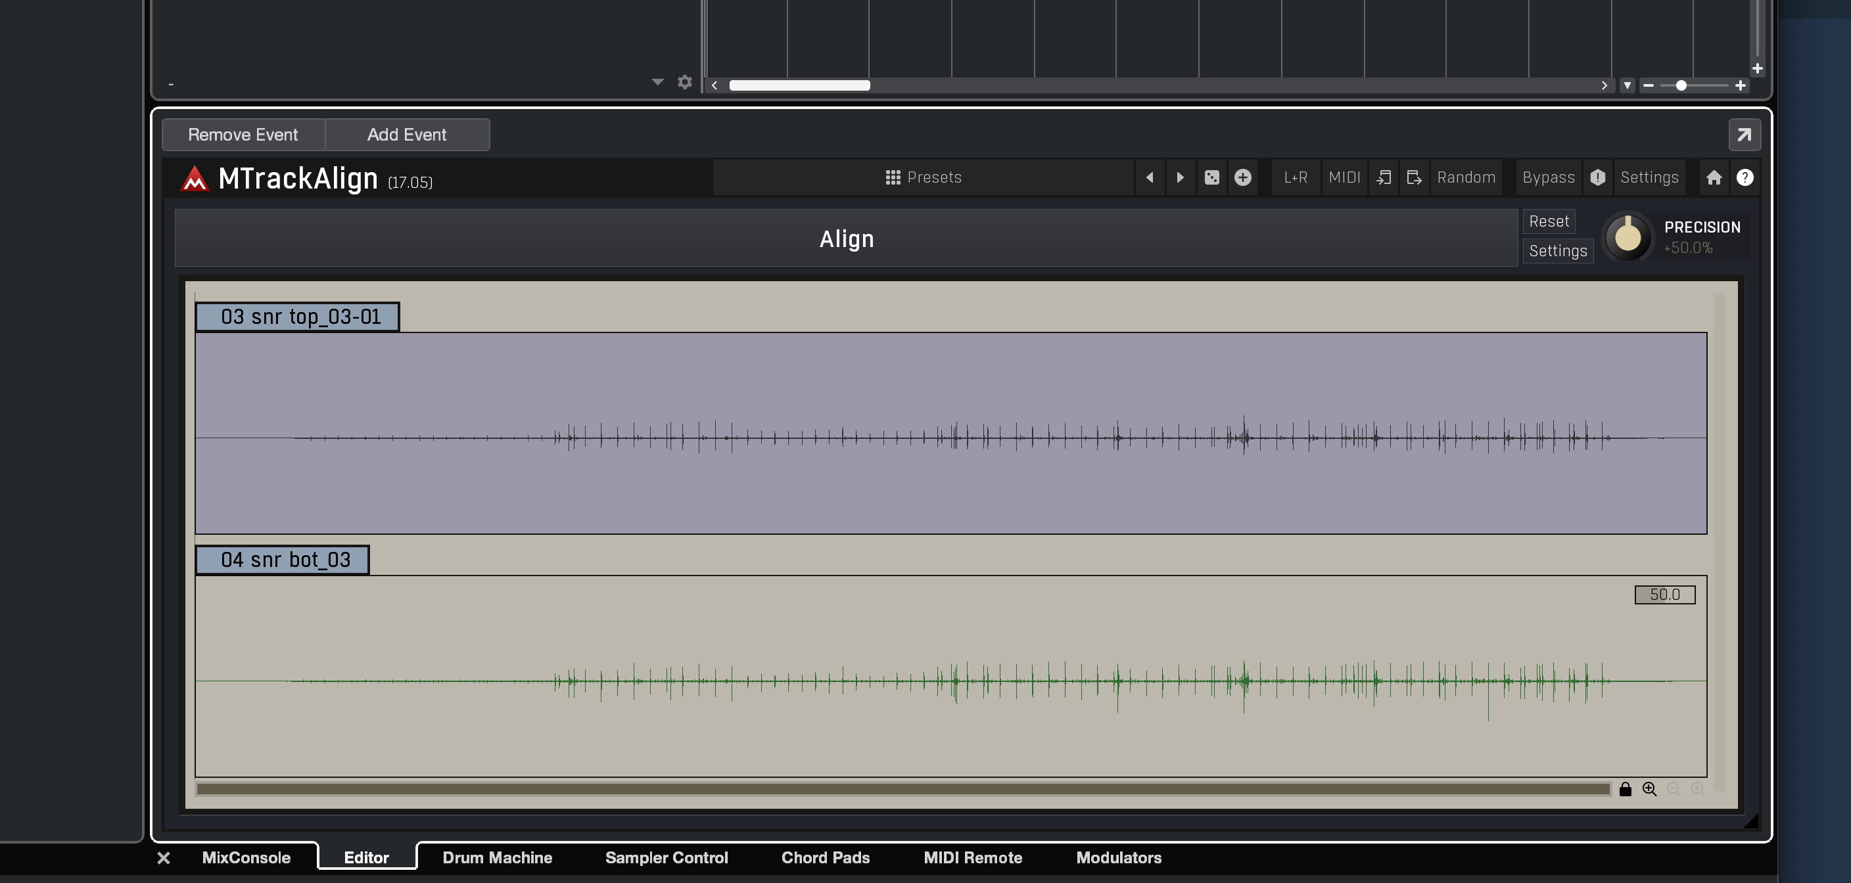Open the Drum Machine tab

[x=497, y=858]
